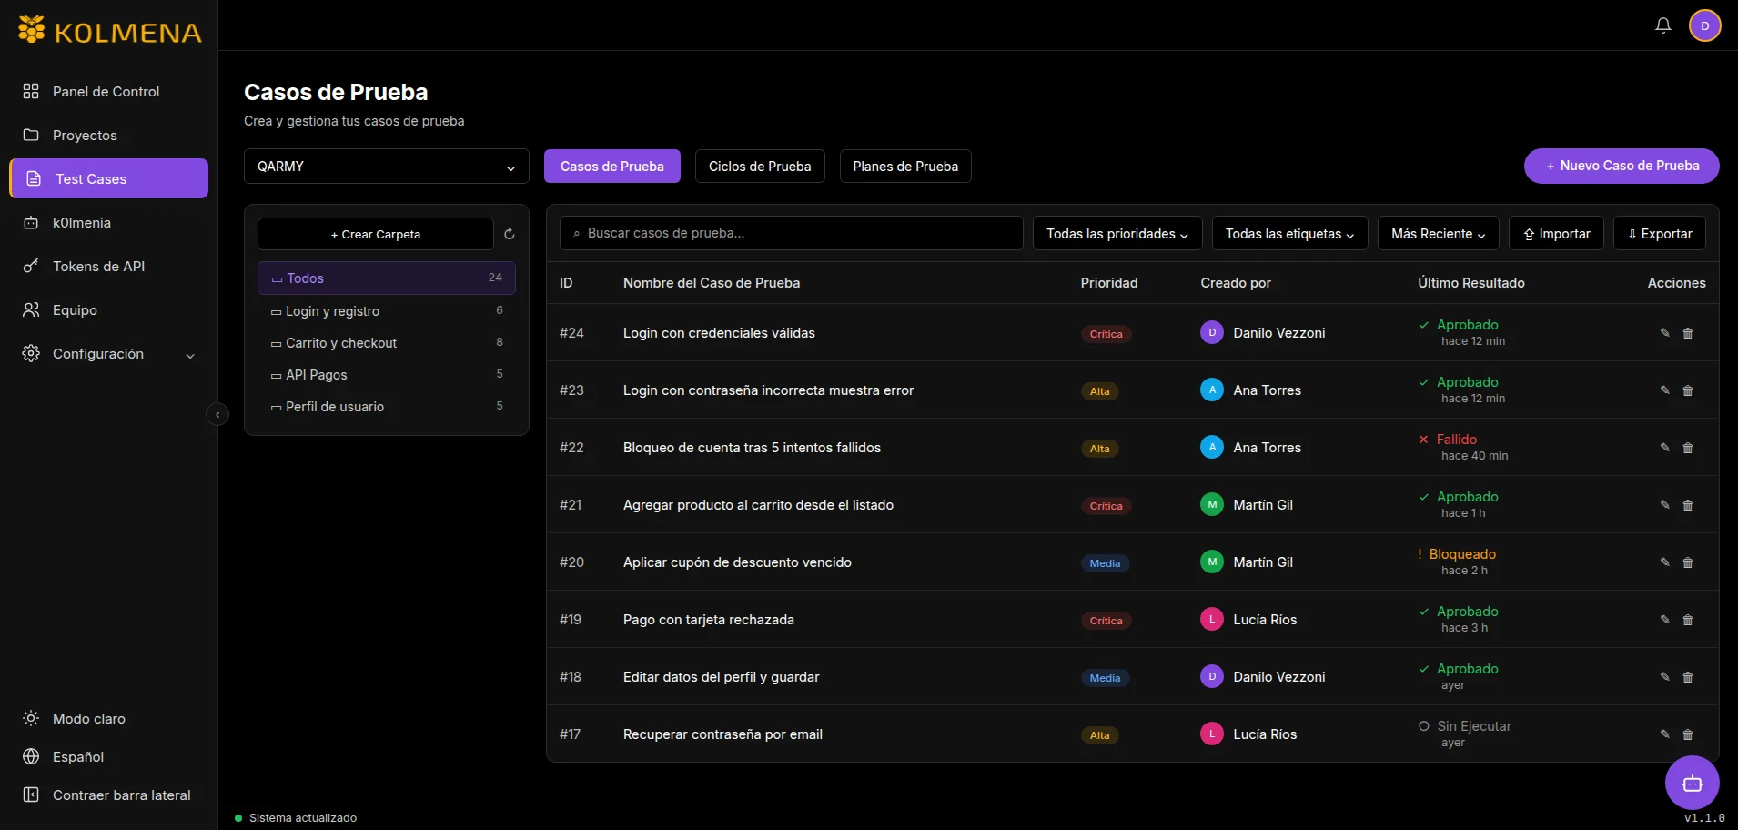The image size is (1738, 830).
Task: Edit test case #22 pencil icon
Action: [x=1664, y=448]
